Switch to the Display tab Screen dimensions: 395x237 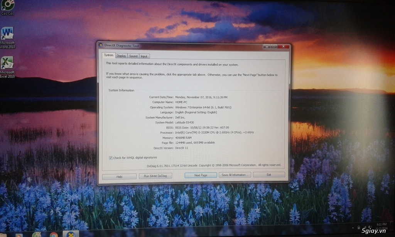(121, 56)
